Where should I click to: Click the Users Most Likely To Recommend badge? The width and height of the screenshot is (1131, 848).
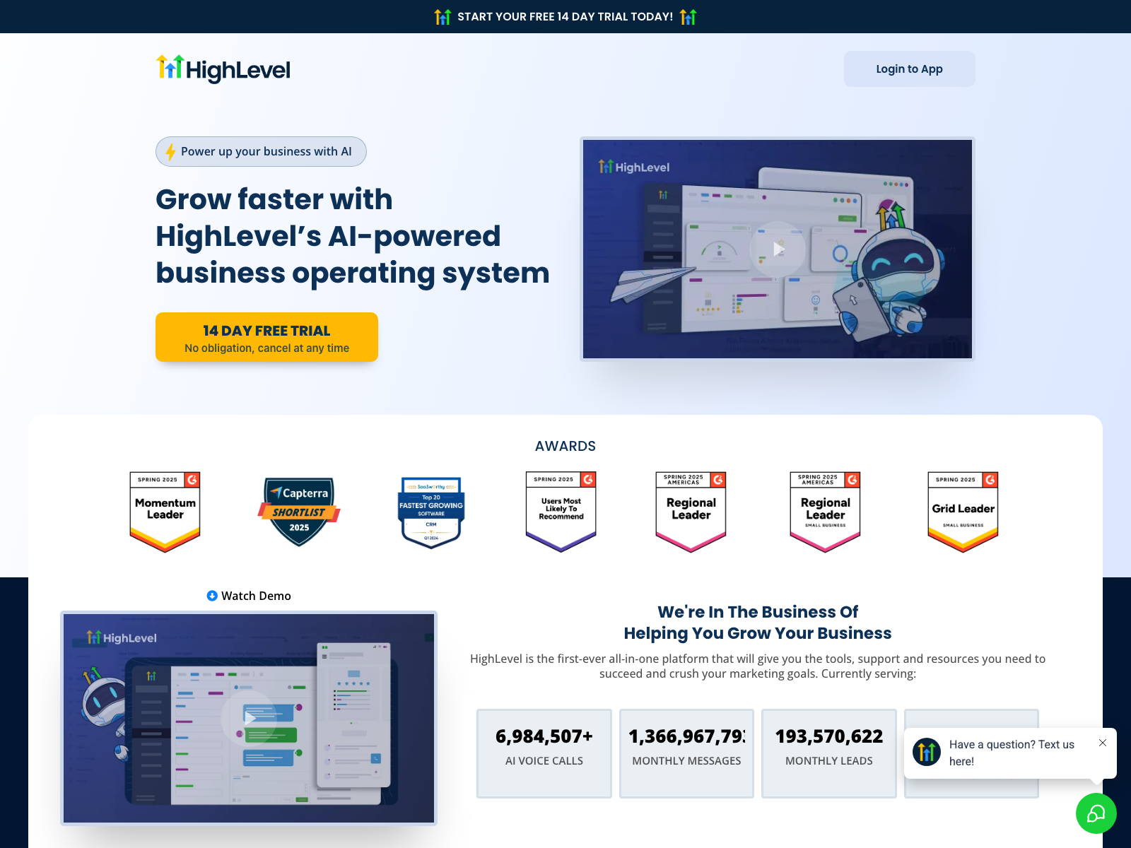tap(561, 512)
